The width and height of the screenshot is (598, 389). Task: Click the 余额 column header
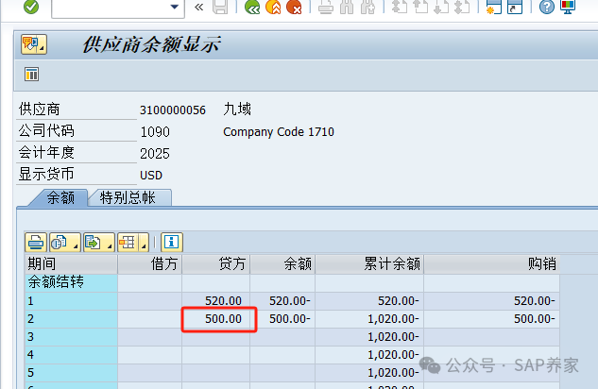(282, 263)
